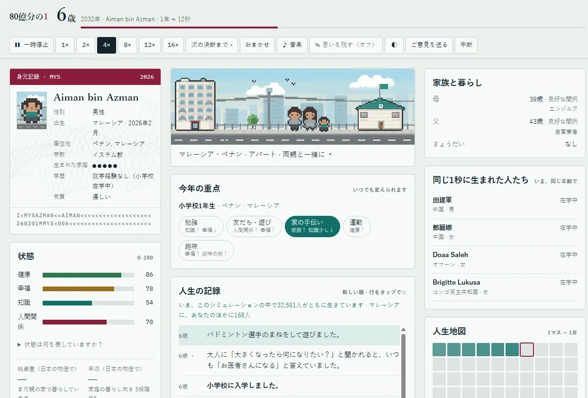Screen dimensions: 588x398
Task: Click the pixel city scene image
Action: [x=293, y=107]
